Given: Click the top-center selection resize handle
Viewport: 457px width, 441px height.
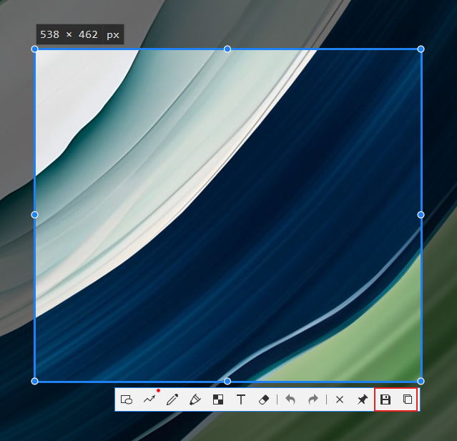Looking at the screenshot, I should pyautogui.click(x=227, y=49).
